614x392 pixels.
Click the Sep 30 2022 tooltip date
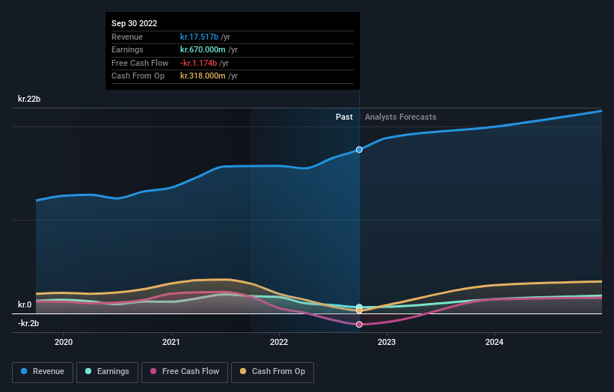pyautogui.click(x=135, y=23)
